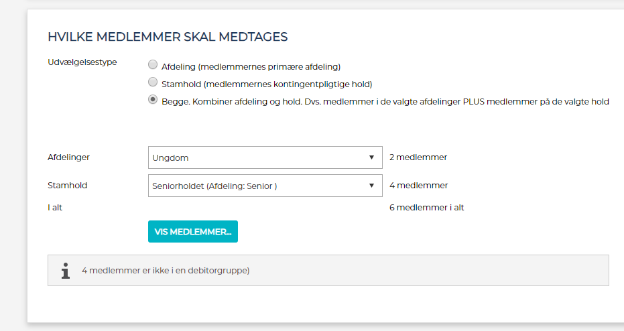The image size is (624, 331).
Task: Click the debitorgruppe notice message text
Action: click(166, 271)
